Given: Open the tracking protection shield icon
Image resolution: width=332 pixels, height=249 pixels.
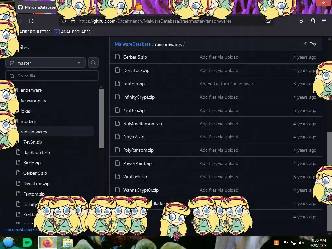Looking at the screenshot, I should coord(64,21).
